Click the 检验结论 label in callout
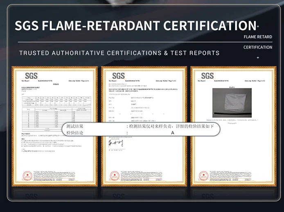The width and height of the screenshot is (284, 212). [75, 133]
